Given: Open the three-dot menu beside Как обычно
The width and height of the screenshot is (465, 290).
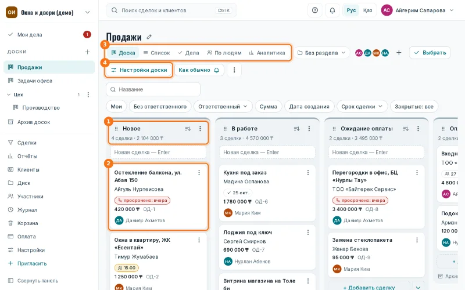Looking at the screenshot, I should [234, 70].
